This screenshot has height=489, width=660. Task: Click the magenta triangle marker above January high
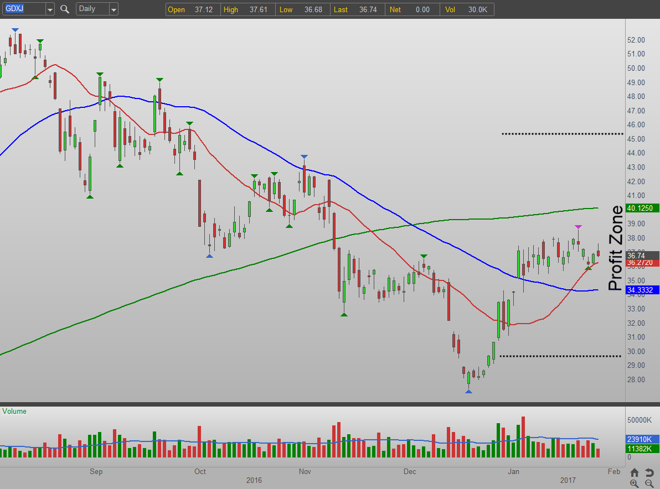579,227
